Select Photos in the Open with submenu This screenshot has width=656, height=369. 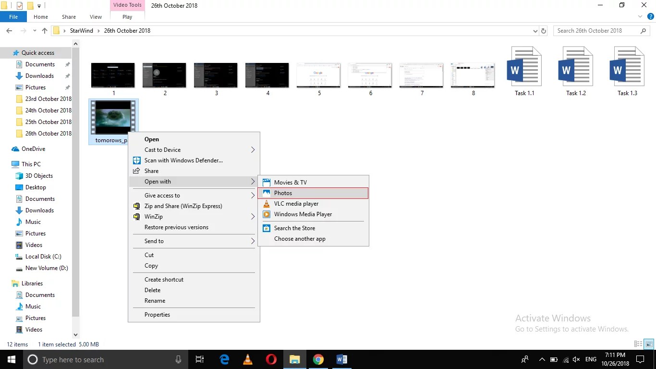pyautogui.click(x=283, y=193)
